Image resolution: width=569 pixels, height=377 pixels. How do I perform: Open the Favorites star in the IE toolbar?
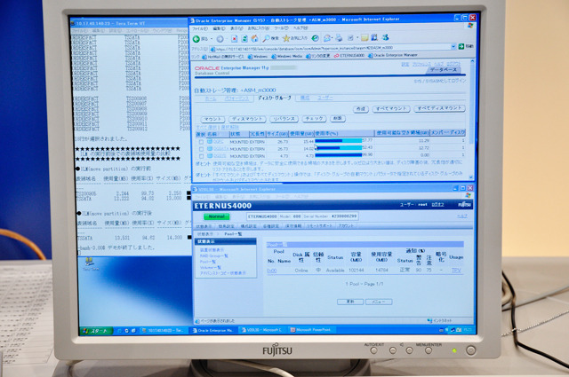286,38
